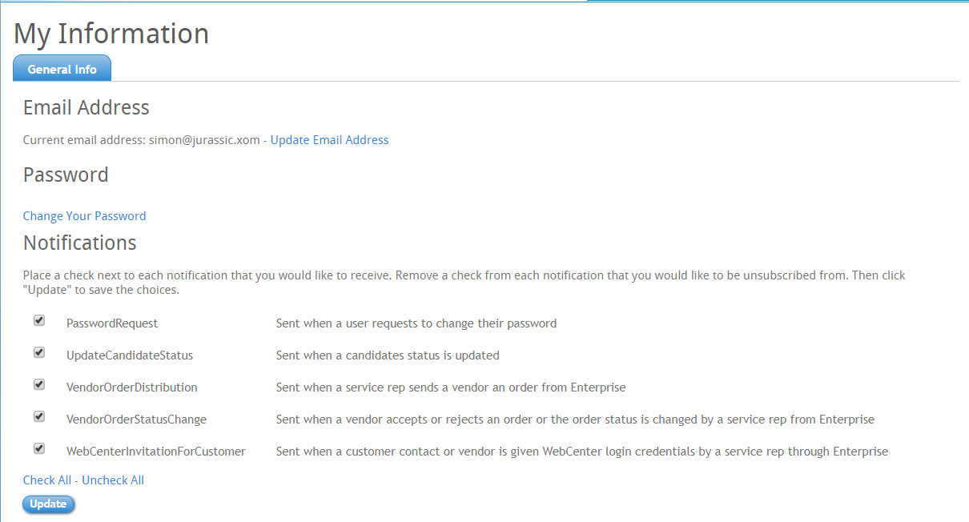Click the VendorOrderStatusChange label text

coord(136,420)
